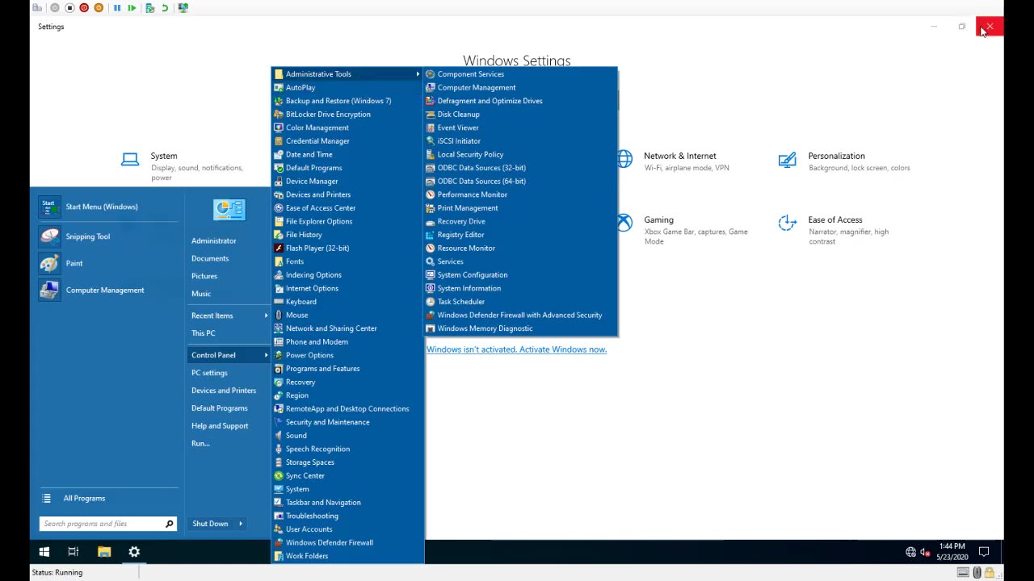Open Registry Editor from Administrative Tools
Image resolution: width=1034 pixels, height=581 pixels.
point(460,235)
